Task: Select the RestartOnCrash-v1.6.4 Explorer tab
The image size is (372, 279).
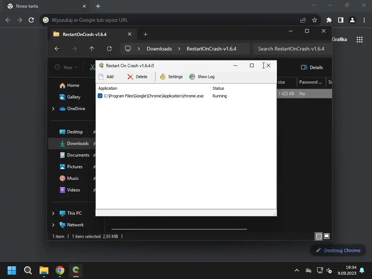Action: (x=93, y=35)
